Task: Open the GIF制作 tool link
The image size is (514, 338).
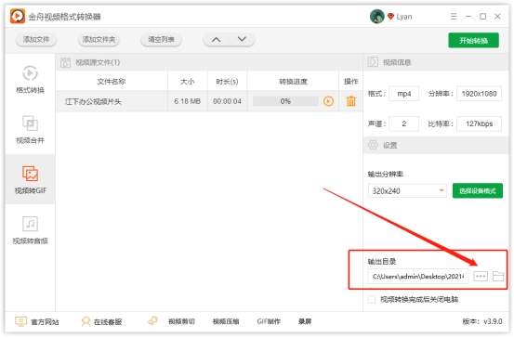Action: [x=269, y=321]
